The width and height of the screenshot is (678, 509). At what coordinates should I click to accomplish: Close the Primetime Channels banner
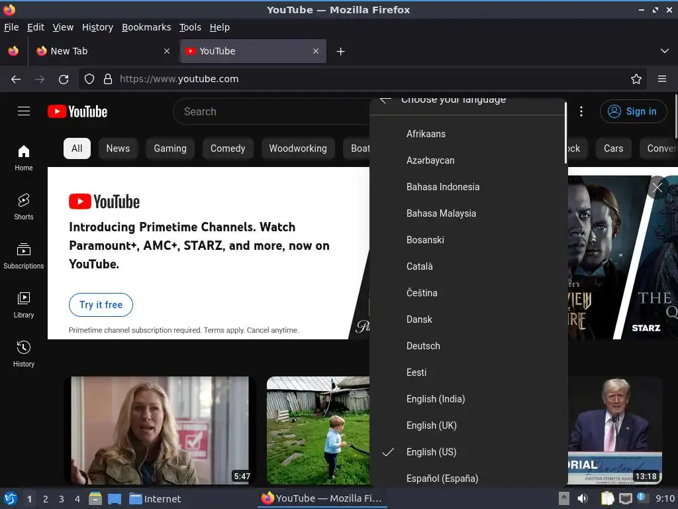pos(657,188)
